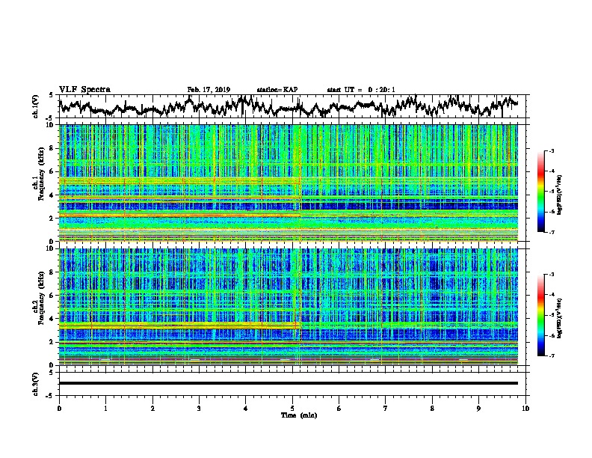Click inside the ch.2 frequency spectrogram
Image resolution: width=592 pixels, height=458 pixels.
tap(288, 307)
